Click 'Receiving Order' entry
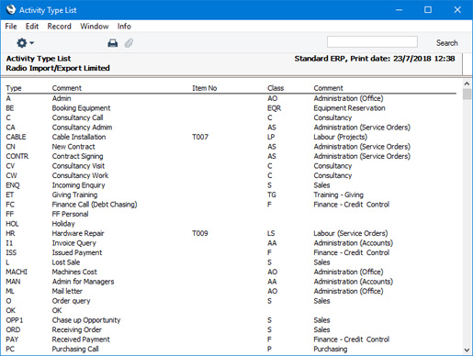The width and height of the screenshot is (473, 356). click(x=77, y=330)
